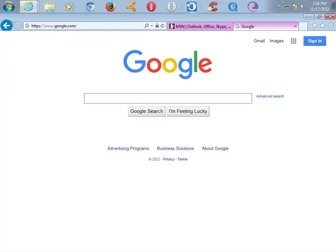Click the I'm Feeling Lucky button

(x=188, y=111)
